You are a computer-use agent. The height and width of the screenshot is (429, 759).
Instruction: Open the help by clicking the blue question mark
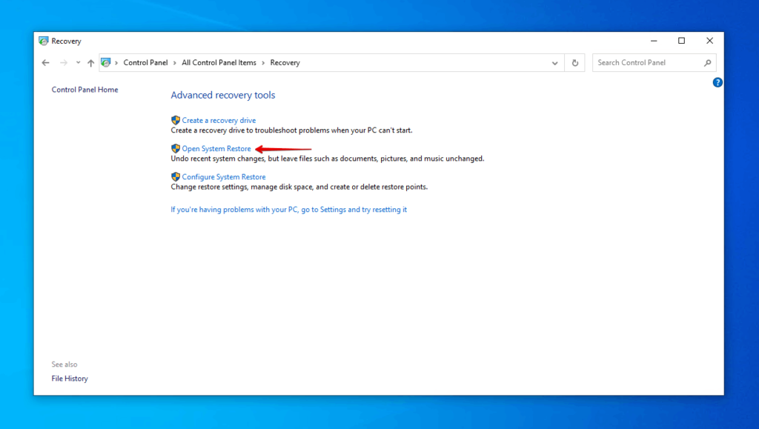point(717,82)
